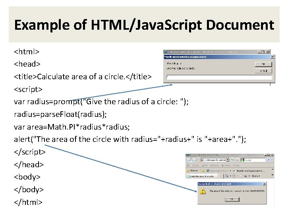Open the Edycja menu in IE
The height and width of the screenshot is (214, 286).
coord(196,165)
